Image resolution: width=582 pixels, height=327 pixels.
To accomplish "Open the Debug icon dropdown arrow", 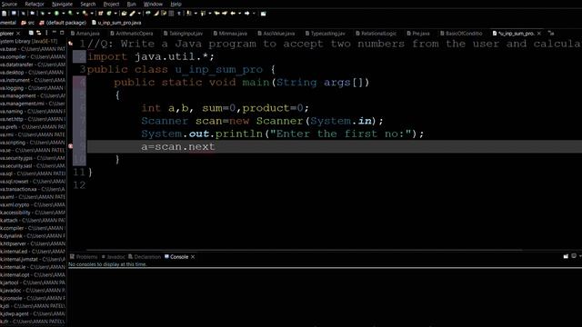I will 49,14.
